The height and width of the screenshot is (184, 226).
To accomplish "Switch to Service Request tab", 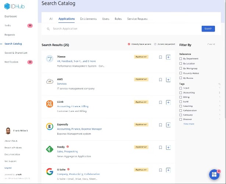I will [x=137, y=19].
